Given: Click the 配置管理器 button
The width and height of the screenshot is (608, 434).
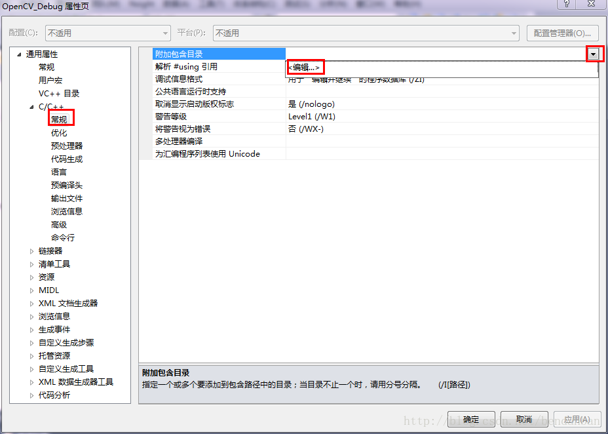Looking at the screenshot, I should pyautogui.click(x=562, y=33).
